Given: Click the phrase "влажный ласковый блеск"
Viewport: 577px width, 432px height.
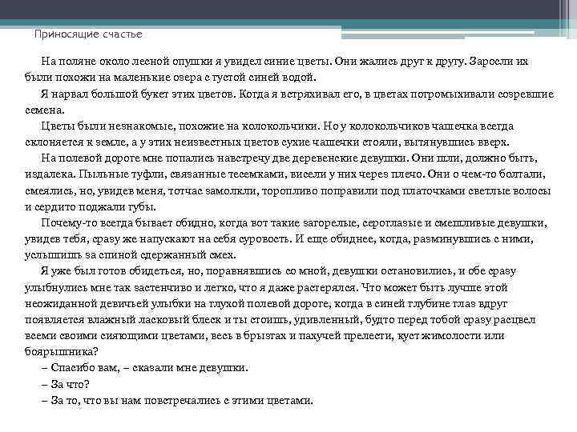Looking at the screenshot, I should point(154,319).
